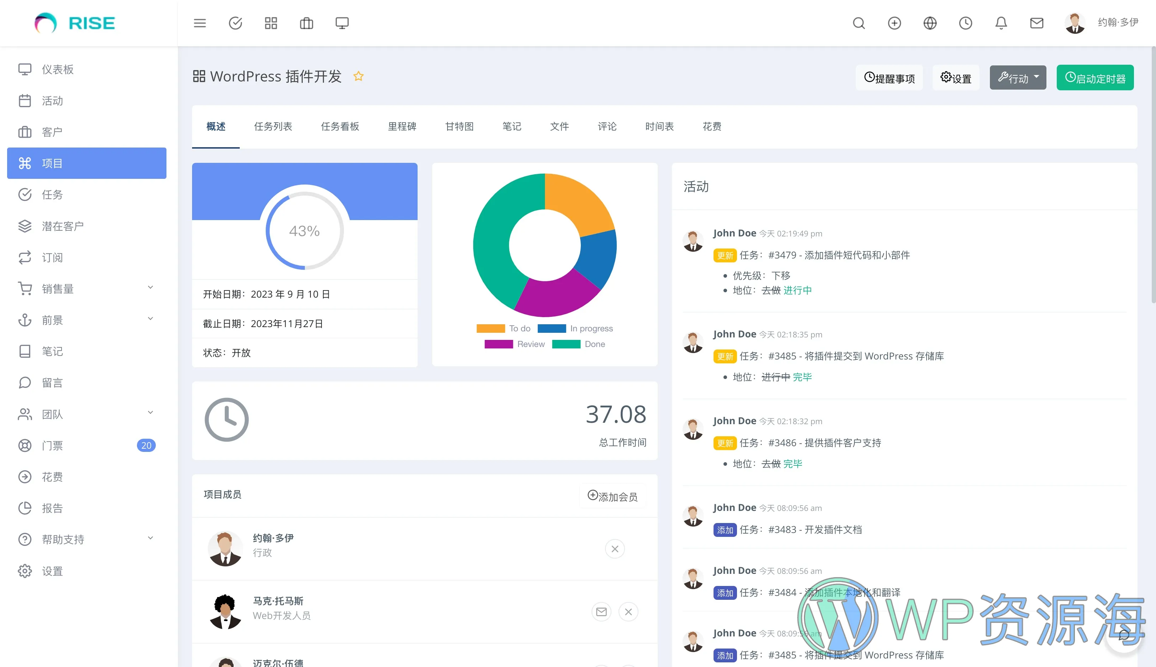Select 项目 in the sidebar

click(86, 163)
